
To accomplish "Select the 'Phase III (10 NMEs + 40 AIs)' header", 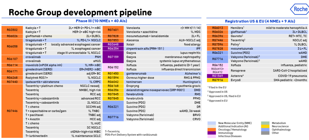I will [x=101, y=21].
